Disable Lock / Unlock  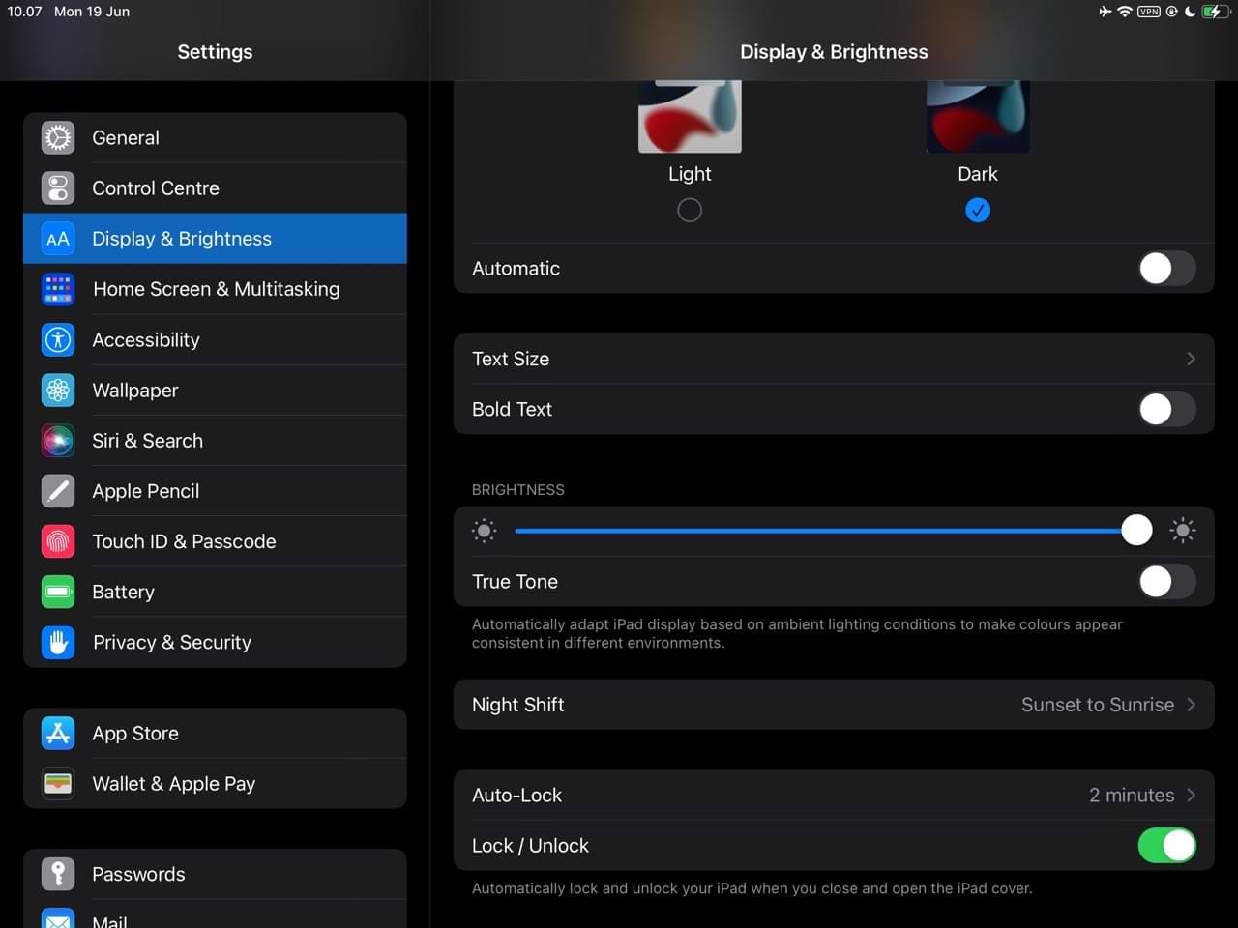point(1166,845)
